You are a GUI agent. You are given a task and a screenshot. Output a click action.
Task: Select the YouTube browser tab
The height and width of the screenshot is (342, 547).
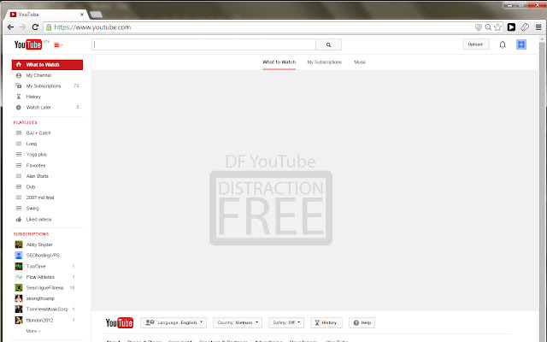click(45, 15)
